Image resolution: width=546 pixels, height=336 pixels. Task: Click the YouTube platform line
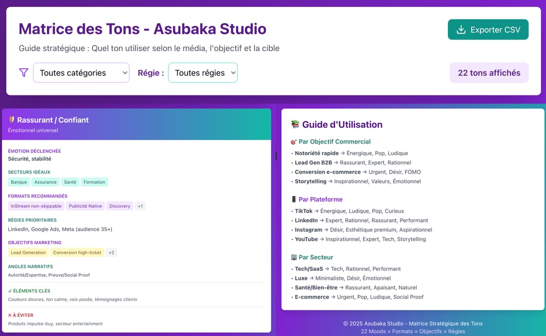(358, 239)
